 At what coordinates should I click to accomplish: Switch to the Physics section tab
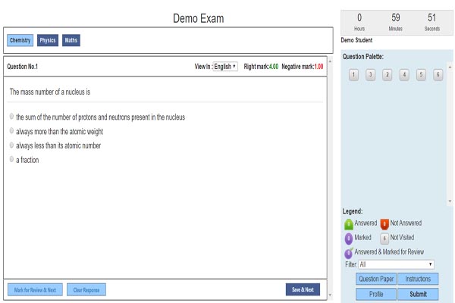coord(47,40)
